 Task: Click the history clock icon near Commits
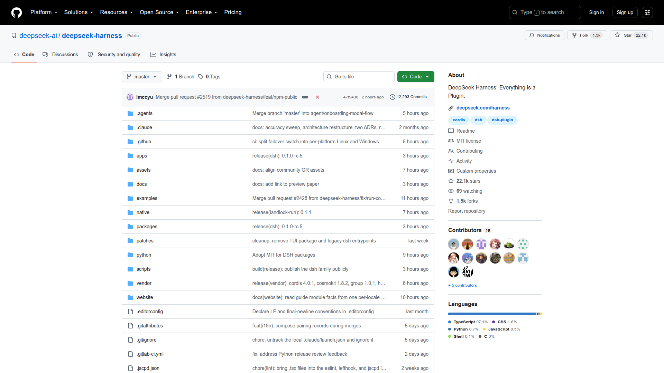tap(393, 97)
